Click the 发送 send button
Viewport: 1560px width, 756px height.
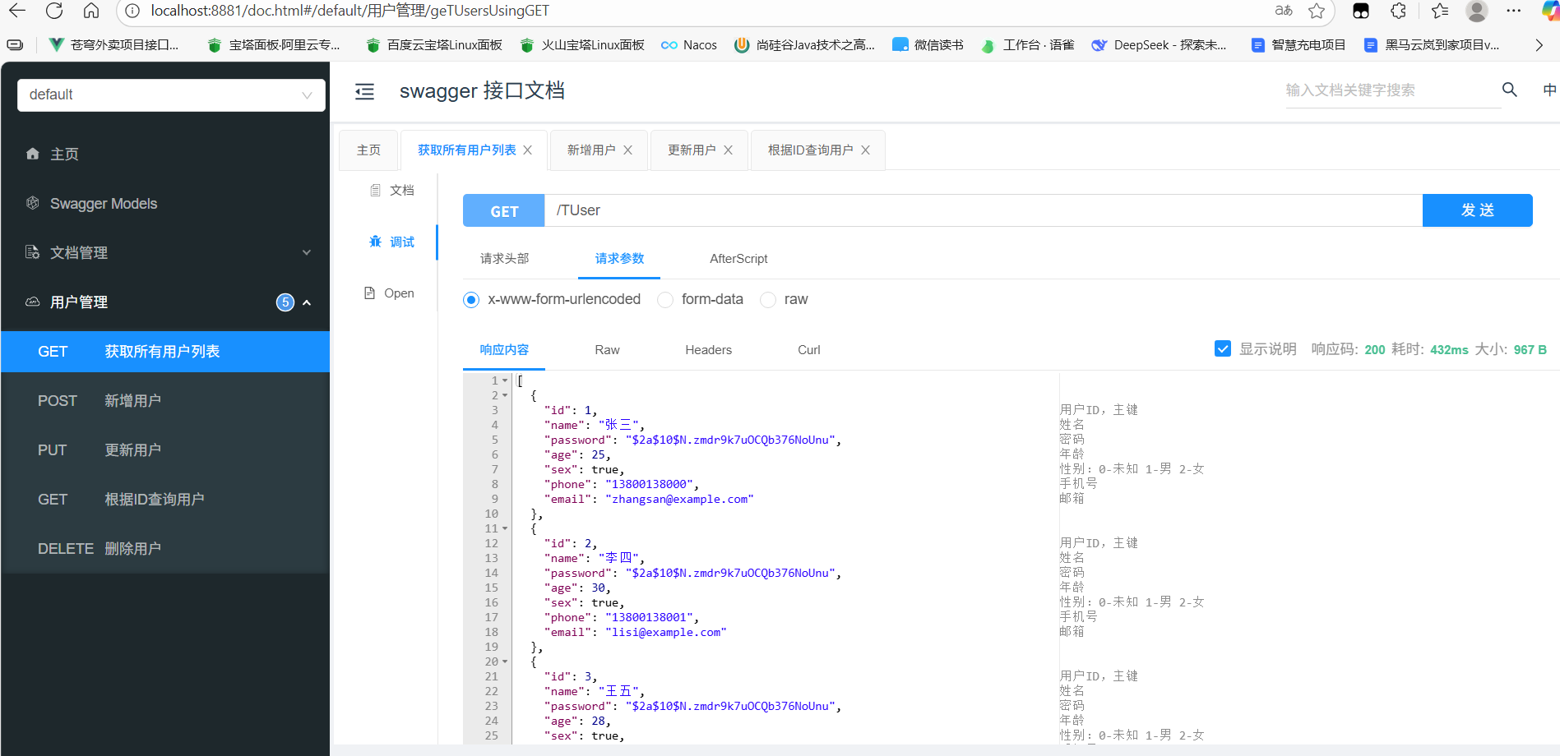(1476, 210)
